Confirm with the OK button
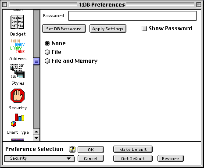This screenshot has width=204, height=168. 91,150
